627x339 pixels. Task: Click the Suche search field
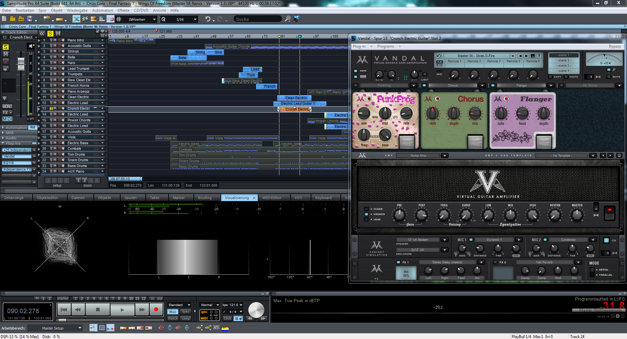(257, 19)
